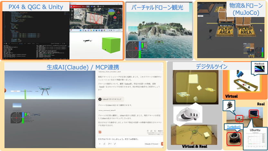Click the STOP button in MuJoCo warehouse view
Screen dimensions: 268x151
coord(200,16)
